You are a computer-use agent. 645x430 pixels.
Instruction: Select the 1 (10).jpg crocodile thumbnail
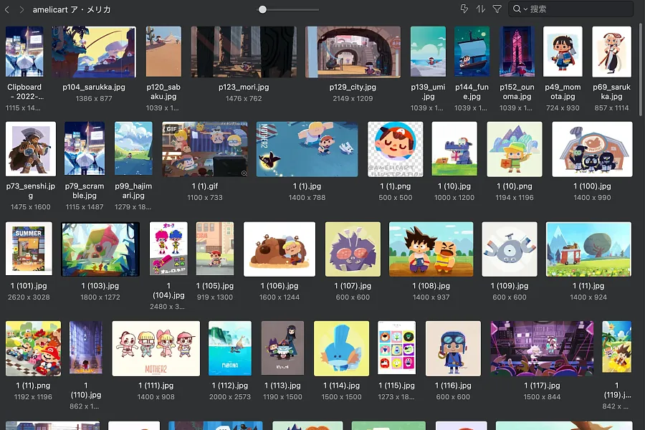tap(454, 149)
